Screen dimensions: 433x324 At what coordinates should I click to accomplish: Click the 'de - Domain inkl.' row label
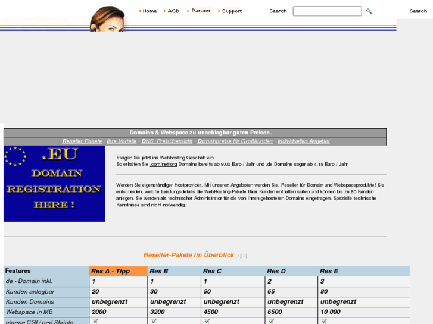click(29, 281)
